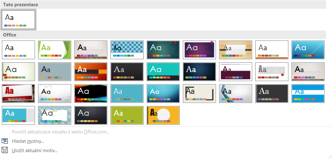Select the orange and black banner theme
The width and height of the screenshot is (333, 159).
pos(91,72)
